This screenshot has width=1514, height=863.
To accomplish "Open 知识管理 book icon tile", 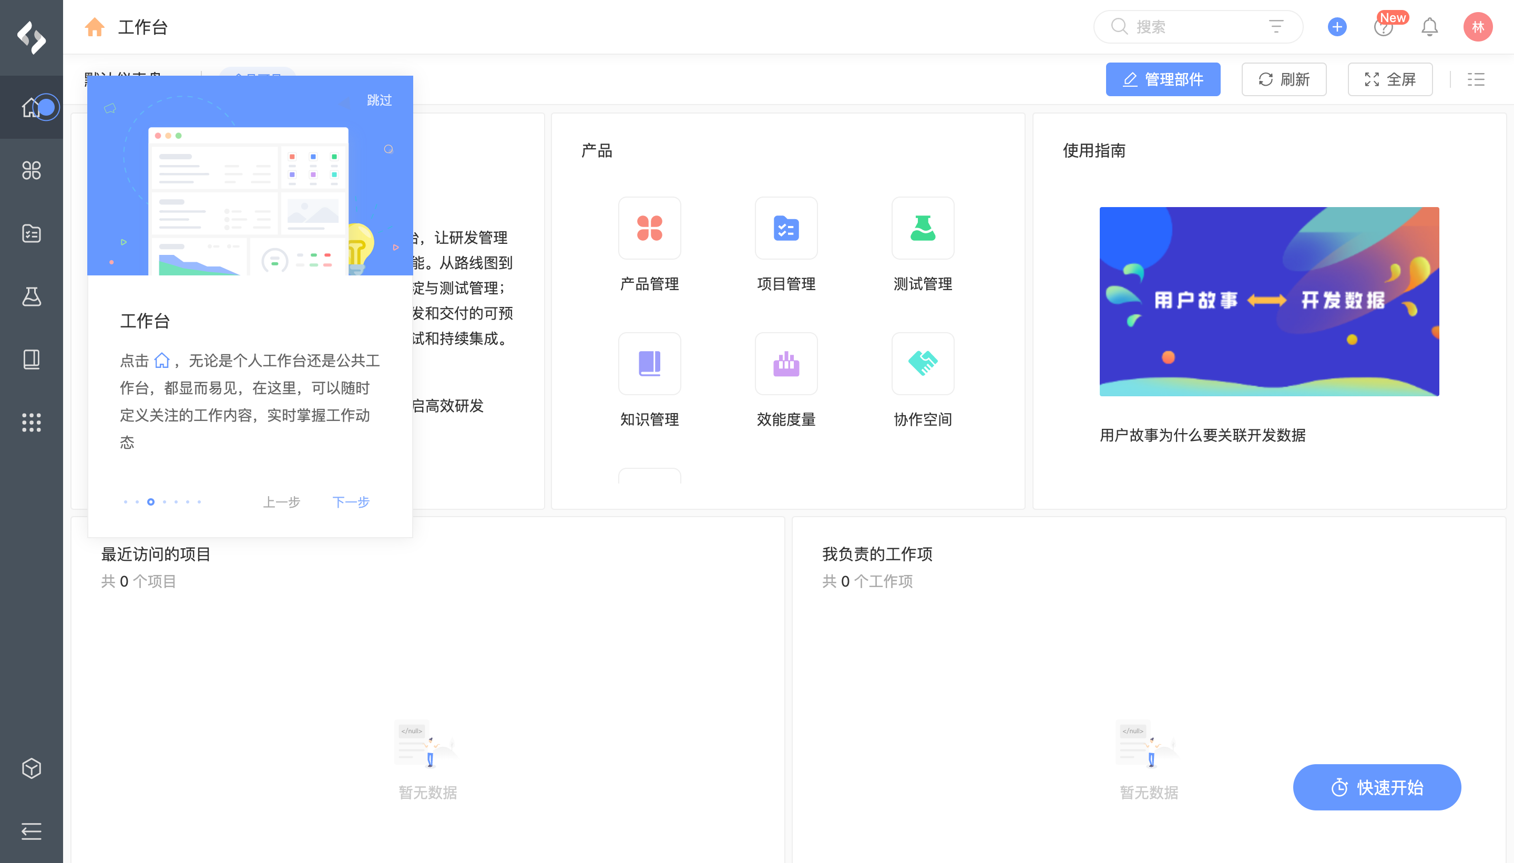I will pyautogui.click(x=649, y=363).
